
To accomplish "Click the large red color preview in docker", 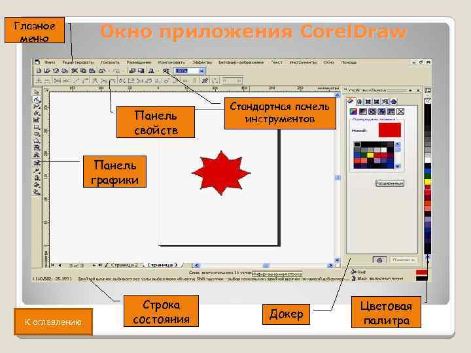I will tap(390, 130).
